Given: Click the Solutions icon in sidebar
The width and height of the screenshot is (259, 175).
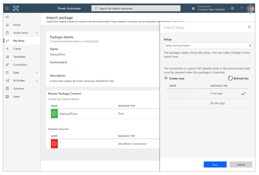Looking at the screenshot, I should (7, 89).
